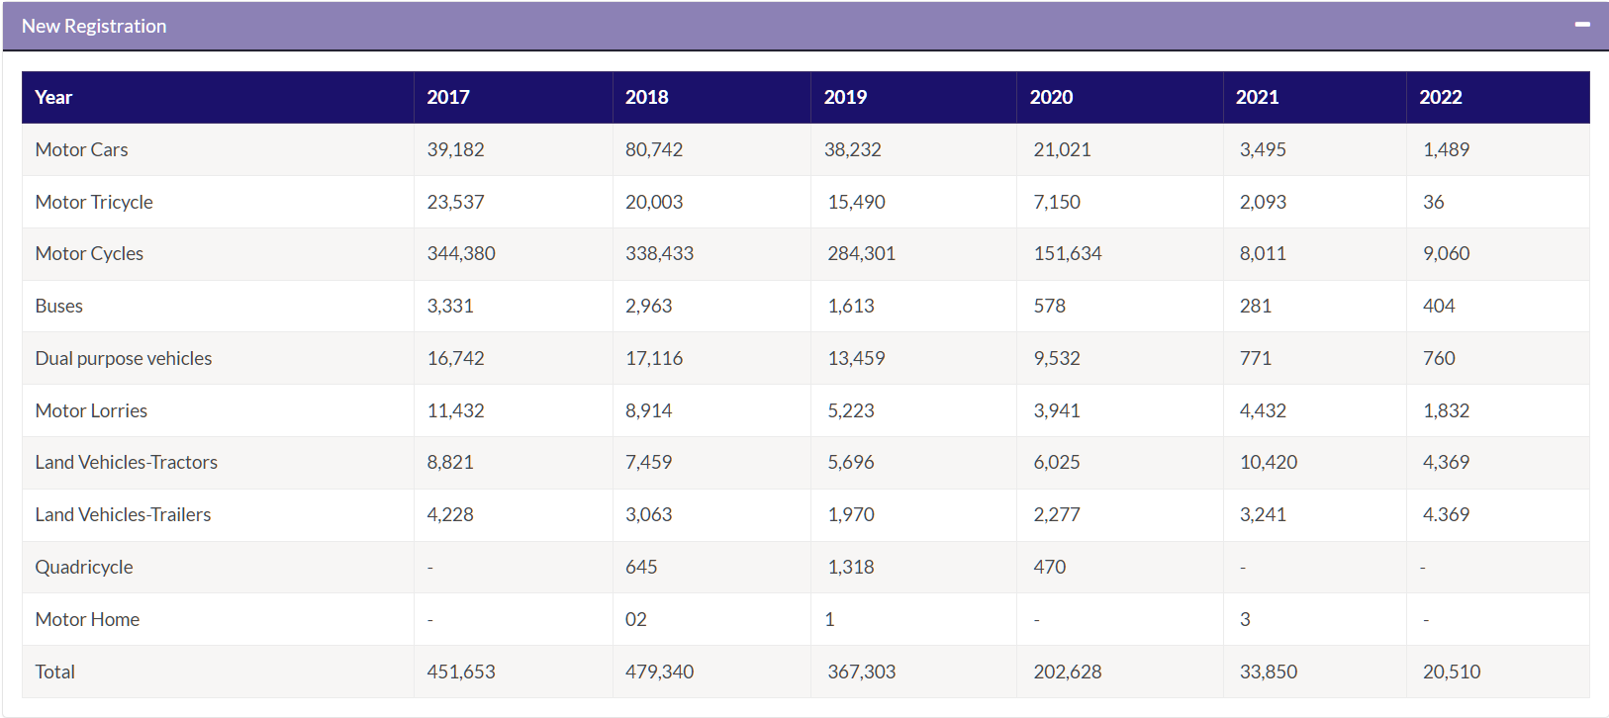Click the Total 2018 value 479,340
Viewport: 1609px width, 718px height.
coord(659,672)
